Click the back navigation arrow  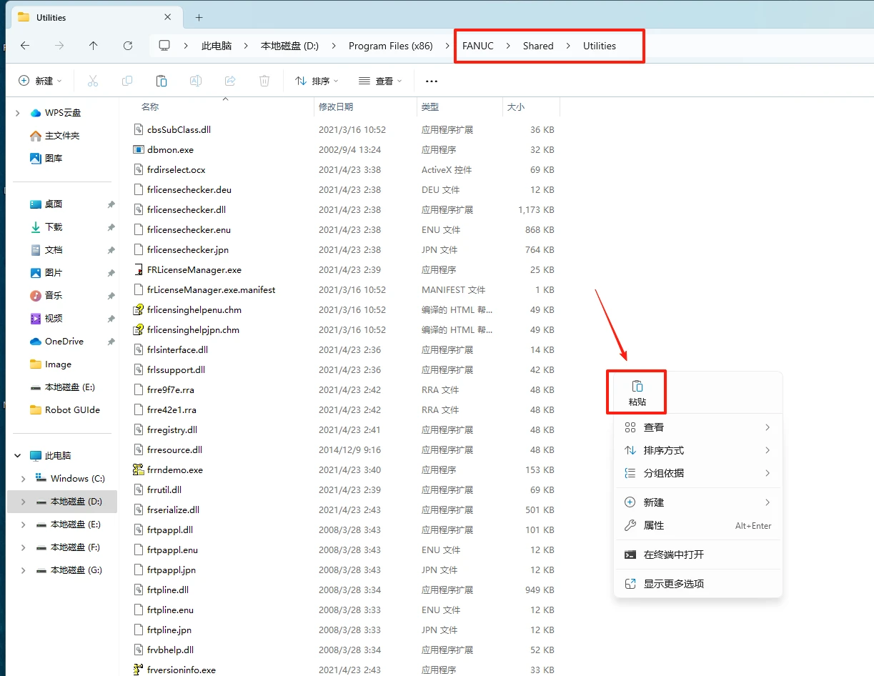(x=25, y=45)
